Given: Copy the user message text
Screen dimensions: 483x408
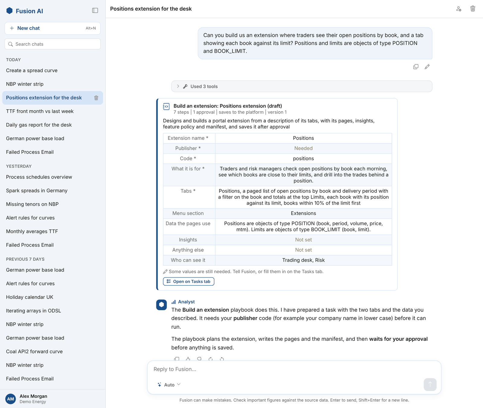Looking at the screenshot, I should tap(416, 67).
